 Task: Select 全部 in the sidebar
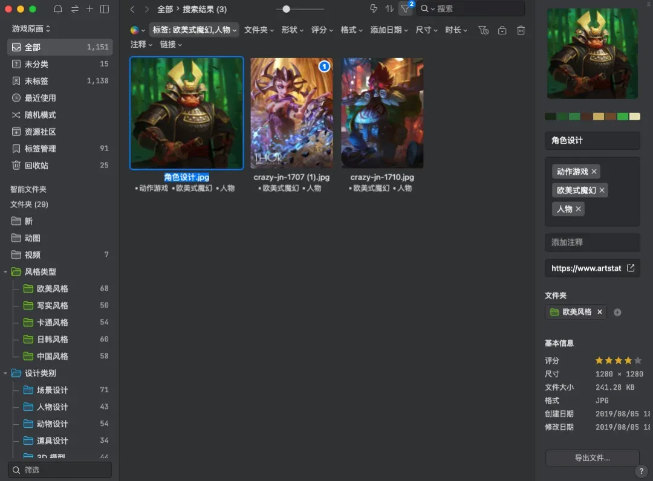tap(60, 47)
